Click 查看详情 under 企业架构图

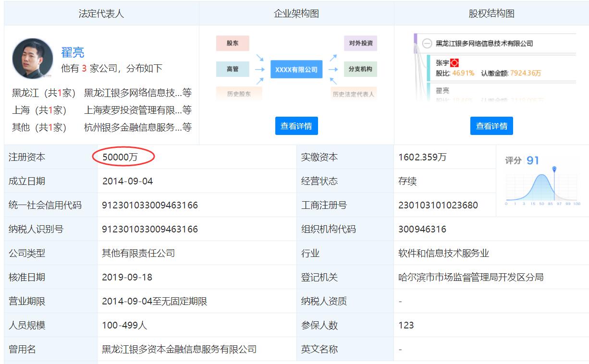point(296,126)
